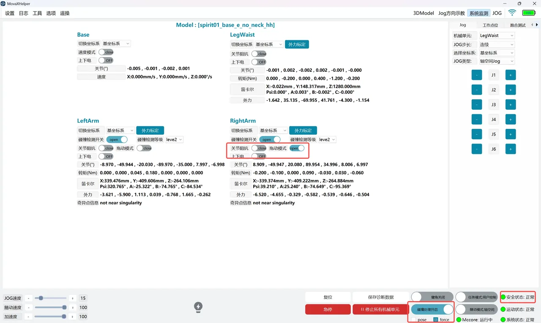
Task: Expand LeftArm 碰撞检测等级 level dropdown
Action: point(174,140)
